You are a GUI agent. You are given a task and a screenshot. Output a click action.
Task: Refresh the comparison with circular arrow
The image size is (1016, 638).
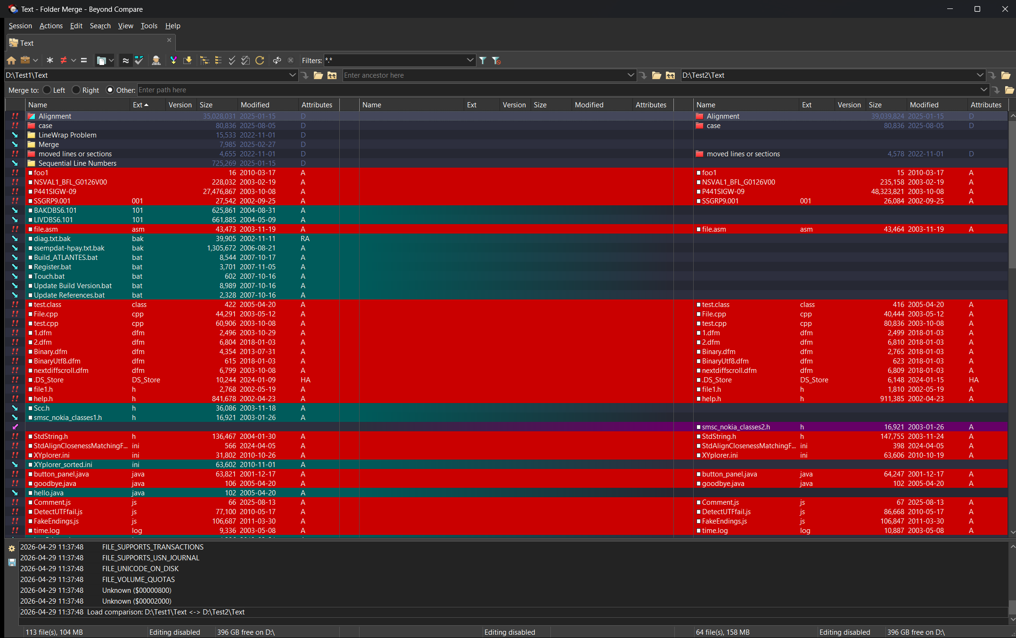[x=260, y=60]
